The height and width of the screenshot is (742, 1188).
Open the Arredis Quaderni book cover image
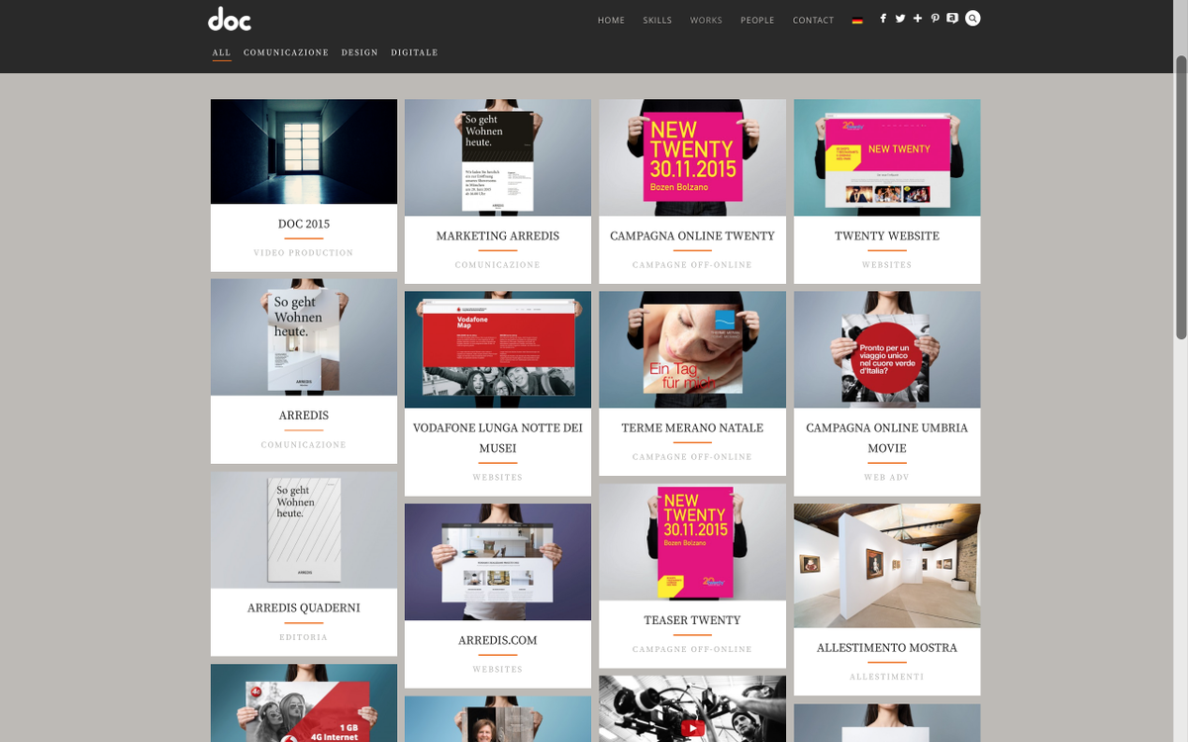(304, 530)
